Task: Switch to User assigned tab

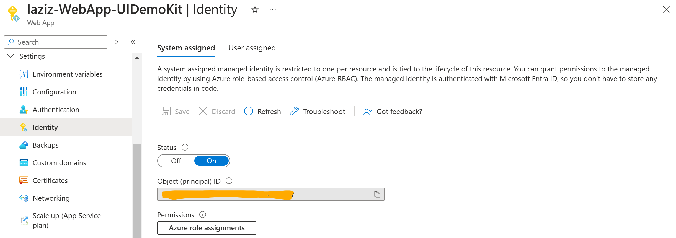Action: point(252,48)
